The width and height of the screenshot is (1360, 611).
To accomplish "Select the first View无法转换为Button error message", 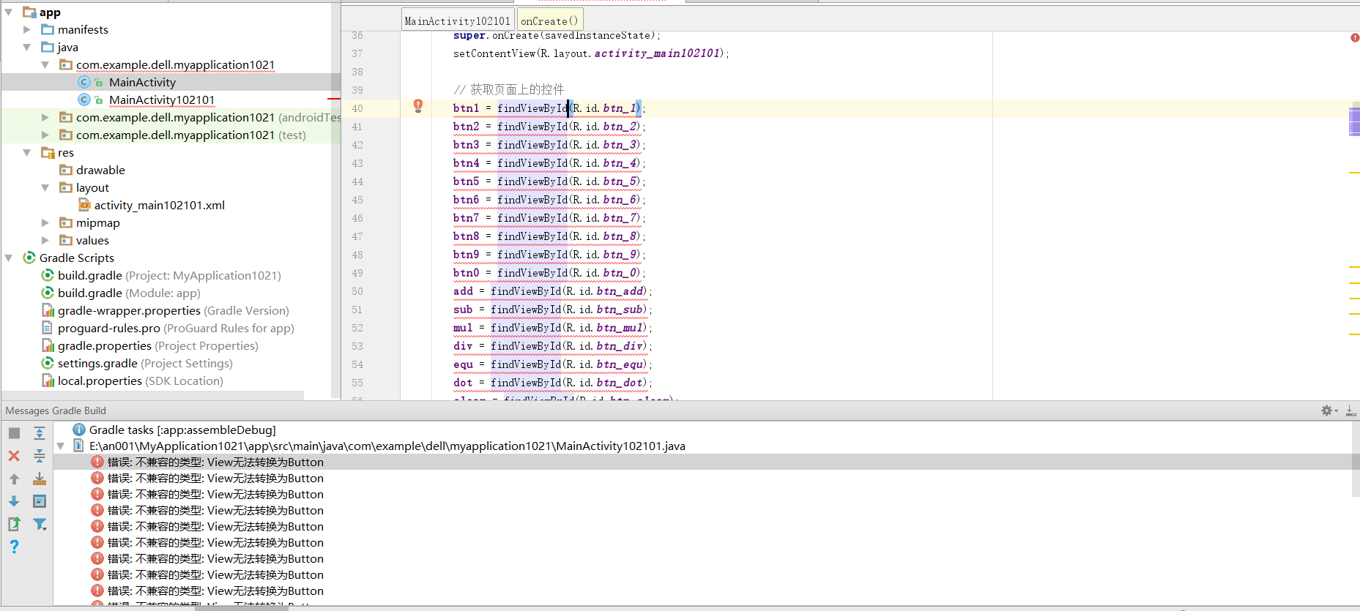I will pyautogui.click(x=215, y=462).
